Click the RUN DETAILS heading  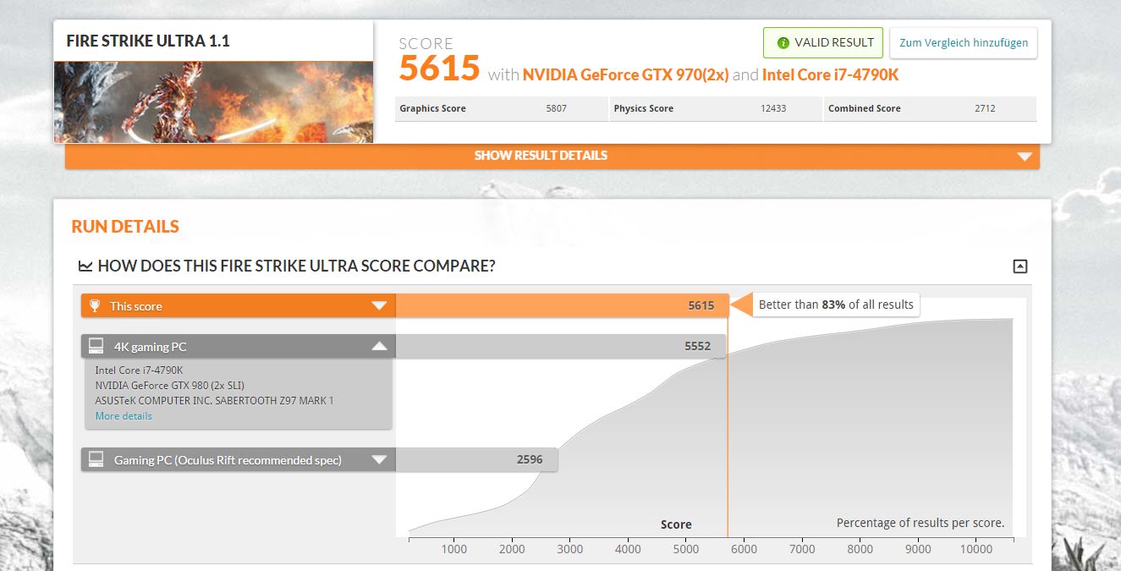(125, 227)
